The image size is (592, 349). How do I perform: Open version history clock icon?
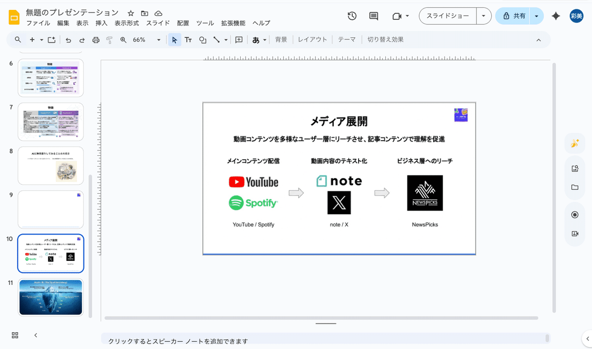pyautogui.click(x=352, y=16)
